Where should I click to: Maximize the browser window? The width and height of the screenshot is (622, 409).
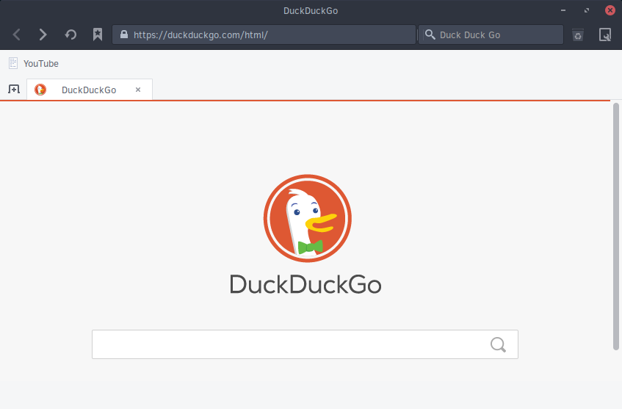(x=587, y=10)
